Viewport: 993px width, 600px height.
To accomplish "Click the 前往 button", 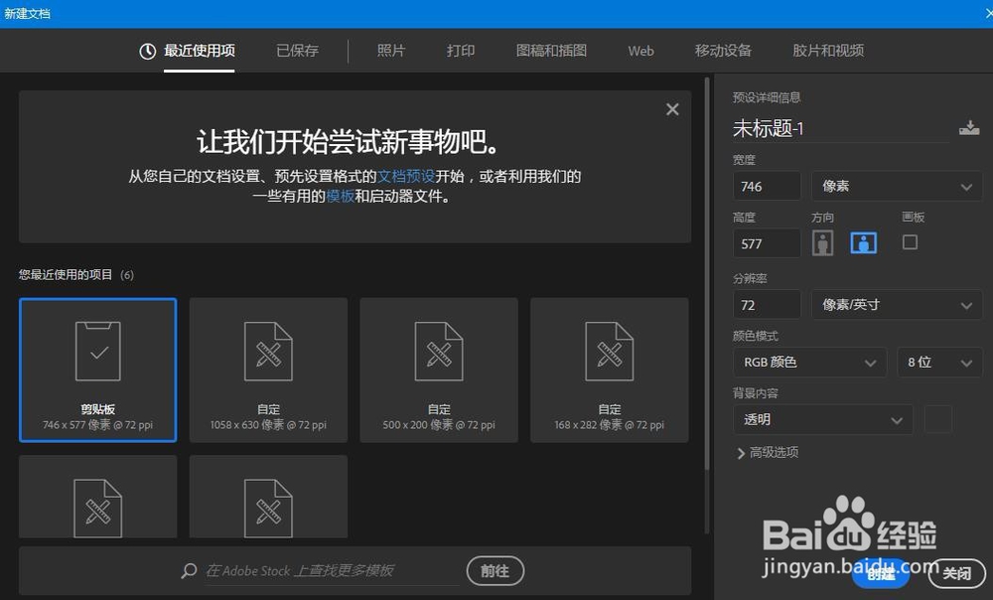I will pos(496,571).
